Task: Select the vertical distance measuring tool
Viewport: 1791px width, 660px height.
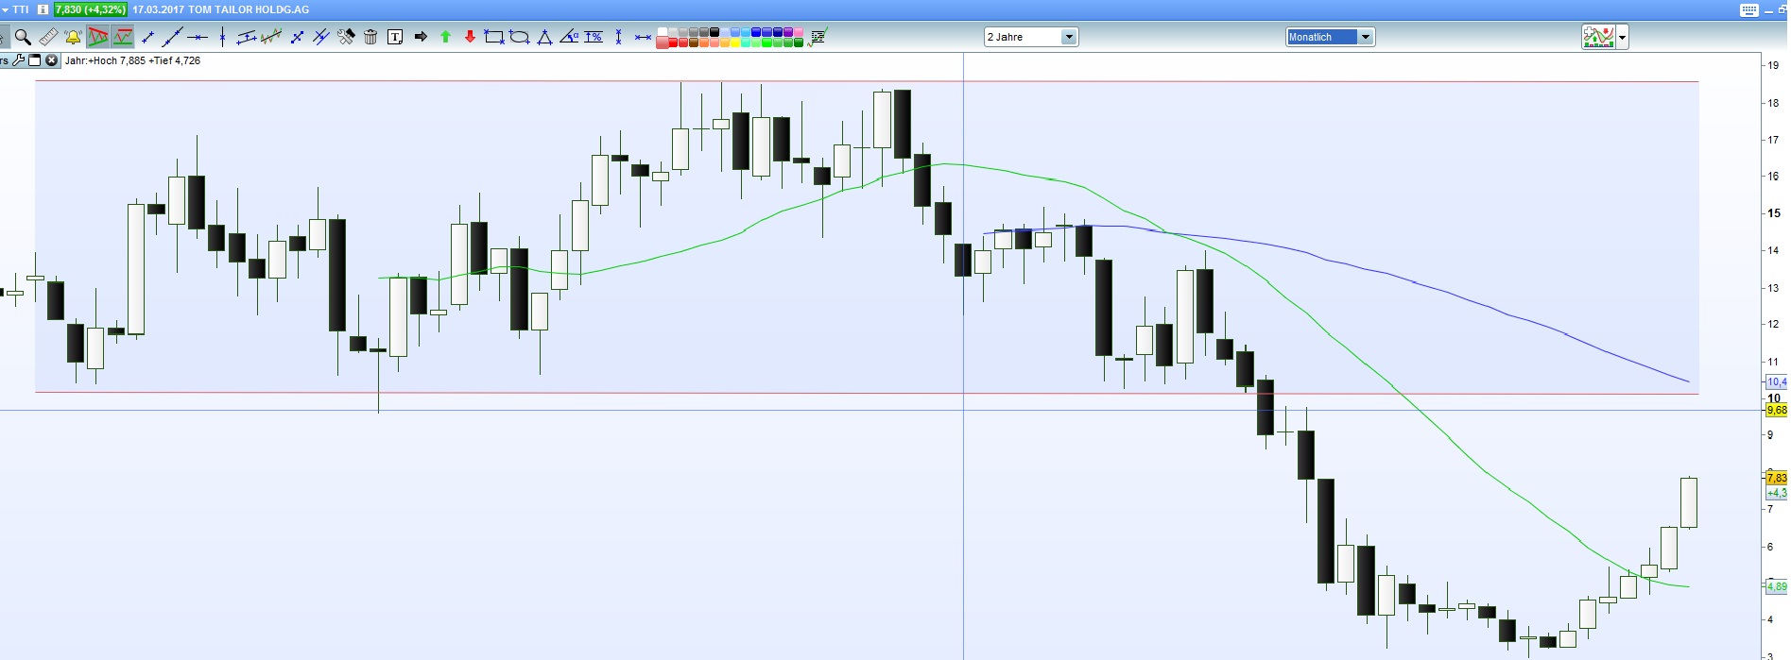Action: point(618,37)
